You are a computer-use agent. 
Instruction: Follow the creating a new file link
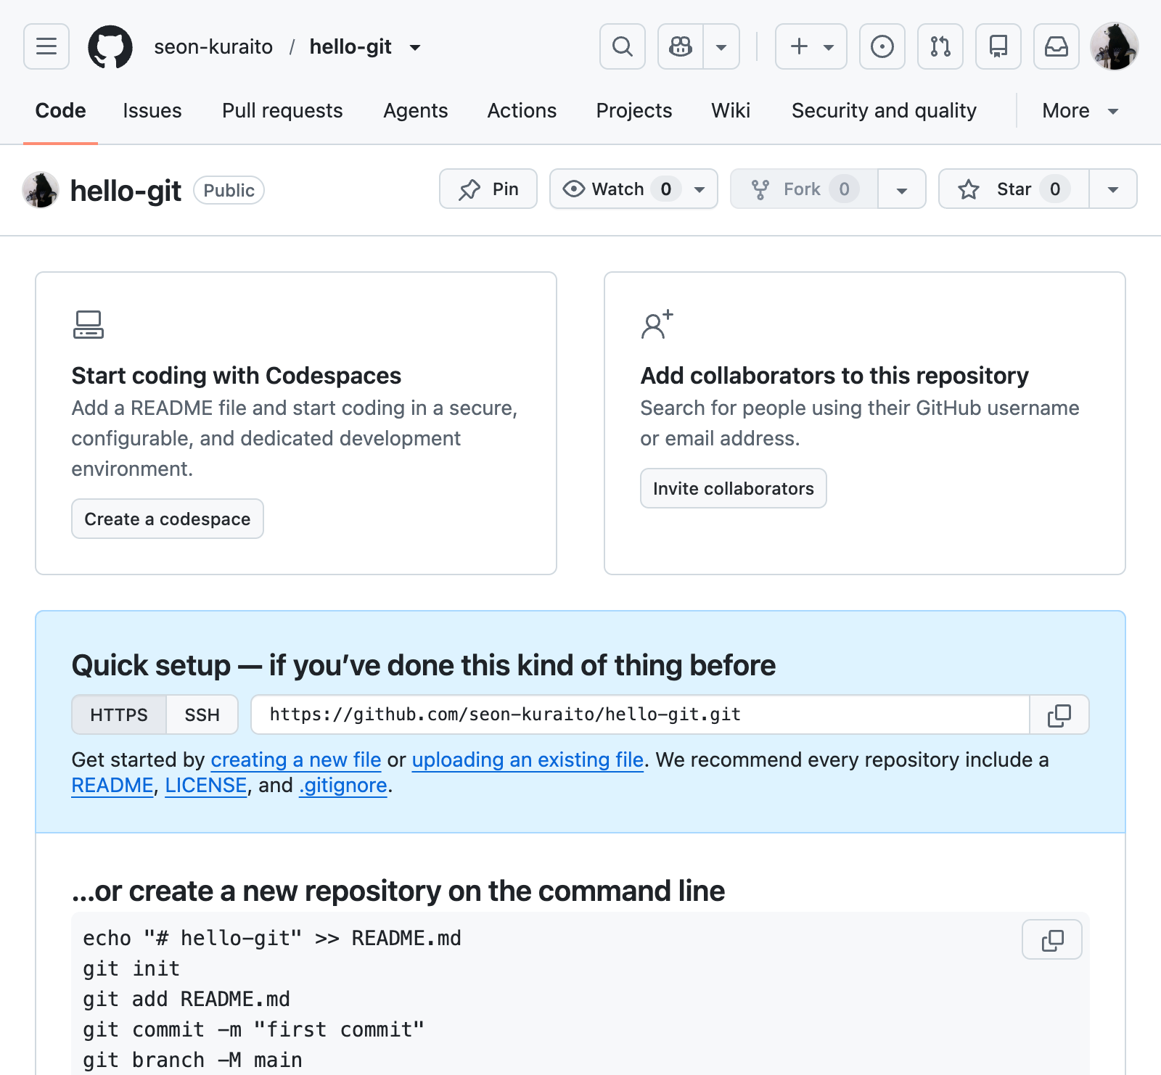tap(296, 759)
